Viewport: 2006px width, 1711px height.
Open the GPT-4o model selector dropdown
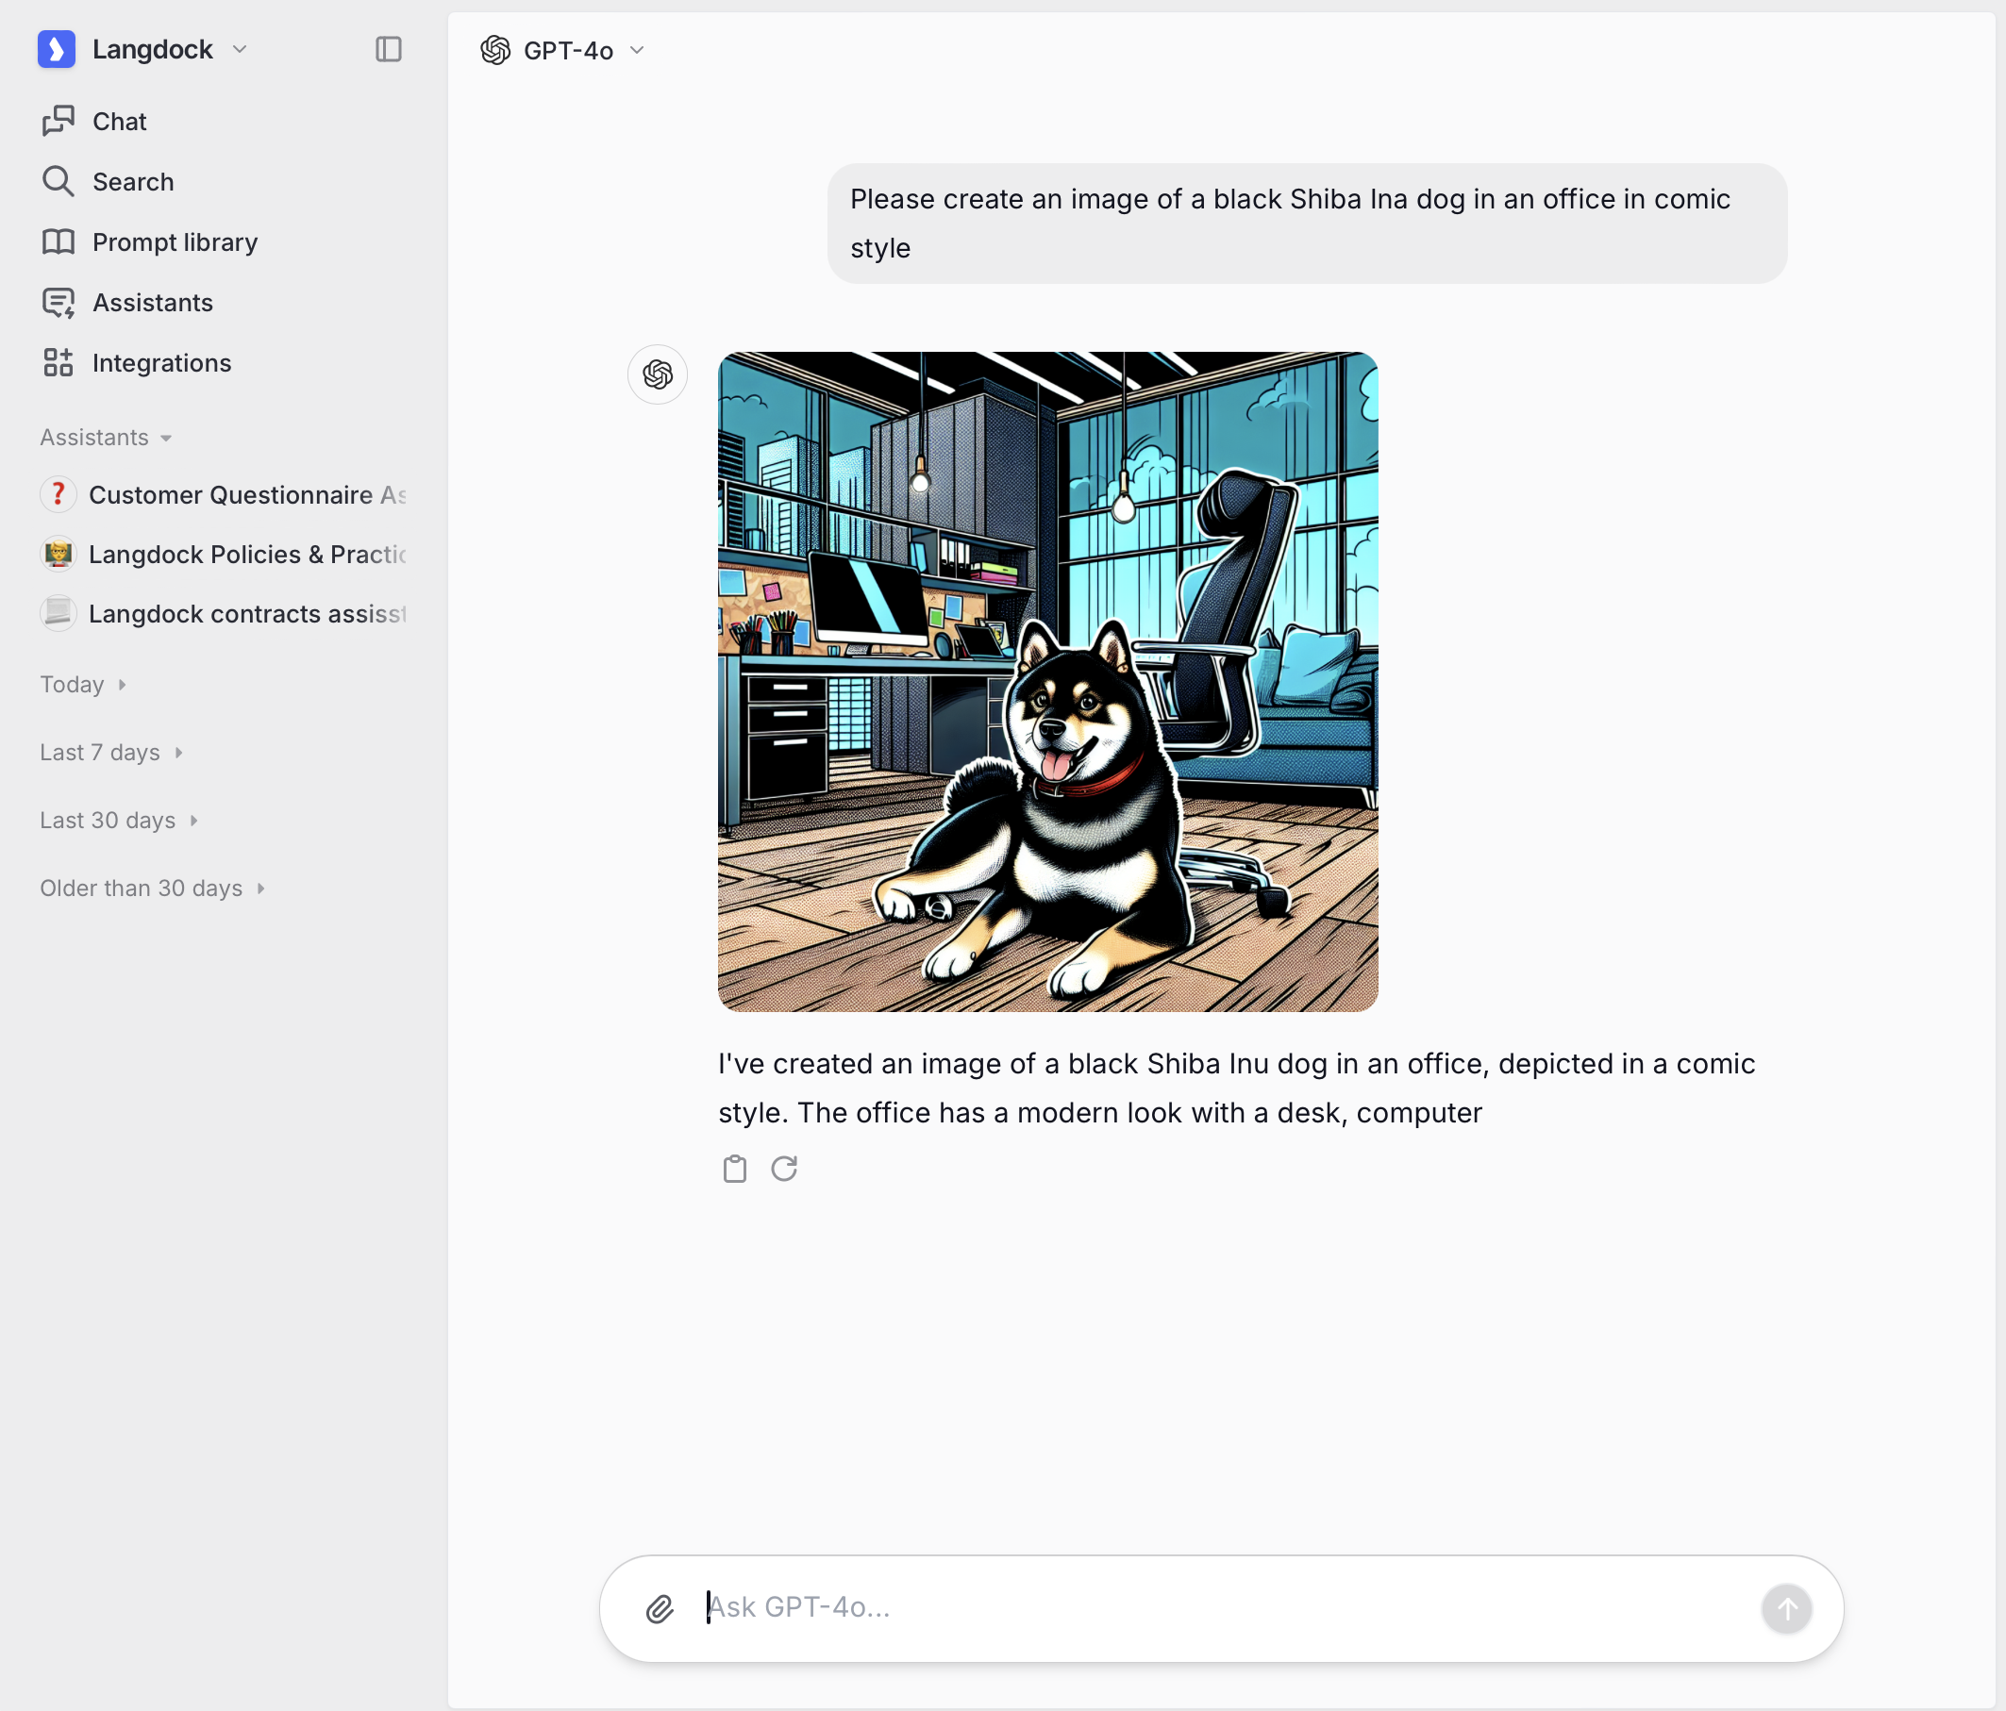point(563,50)
